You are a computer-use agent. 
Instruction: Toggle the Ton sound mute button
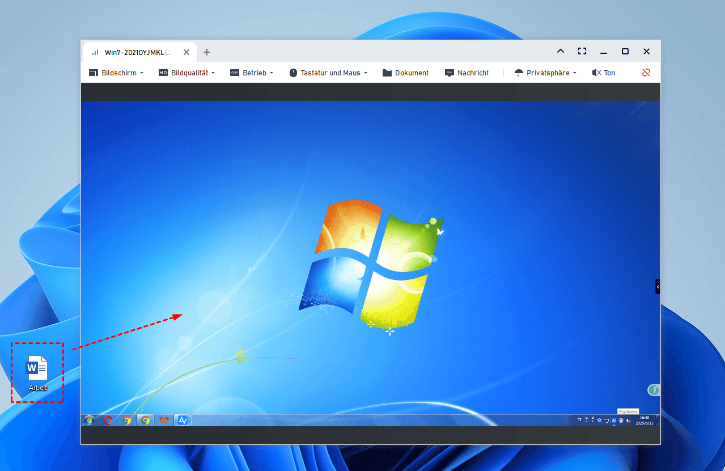click(604, 73)
